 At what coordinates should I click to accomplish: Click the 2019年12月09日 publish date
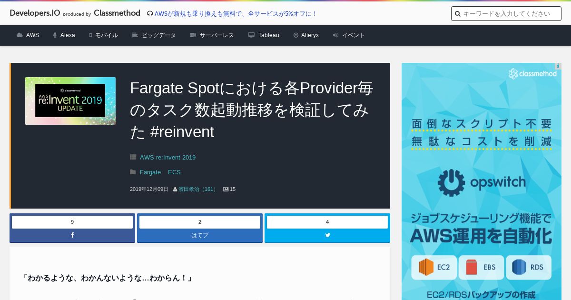click(149, 190)
